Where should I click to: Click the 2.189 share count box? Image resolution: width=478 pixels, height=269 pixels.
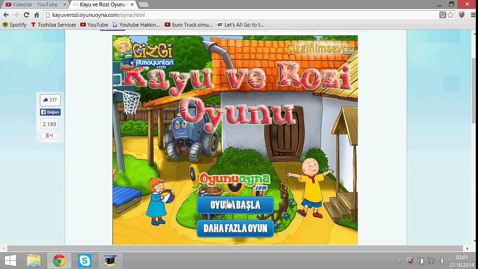coord(49,124)
